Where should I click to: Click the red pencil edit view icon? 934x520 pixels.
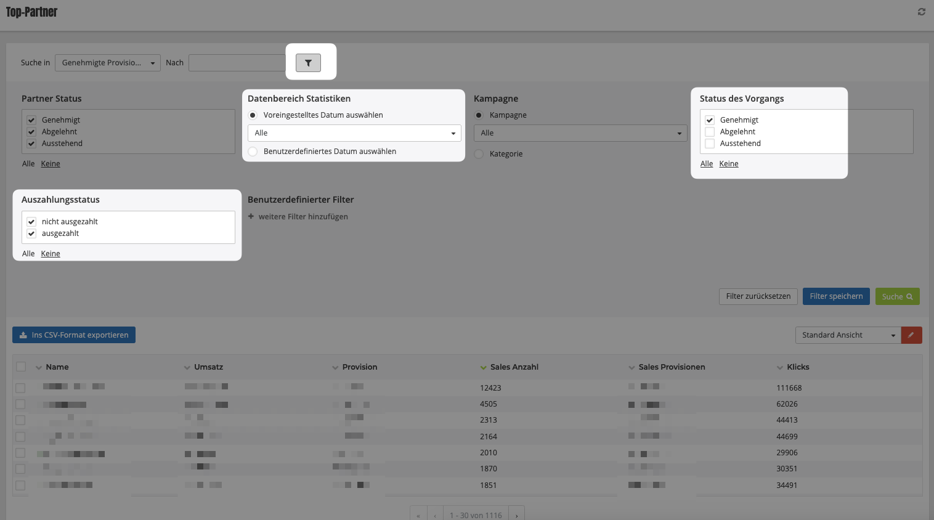click(911, 335)
